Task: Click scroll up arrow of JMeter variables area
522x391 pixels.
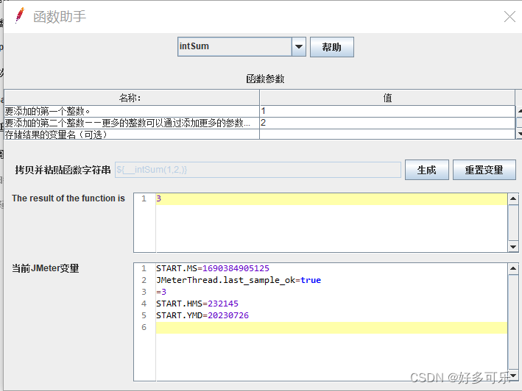Action: pos(513,268)
